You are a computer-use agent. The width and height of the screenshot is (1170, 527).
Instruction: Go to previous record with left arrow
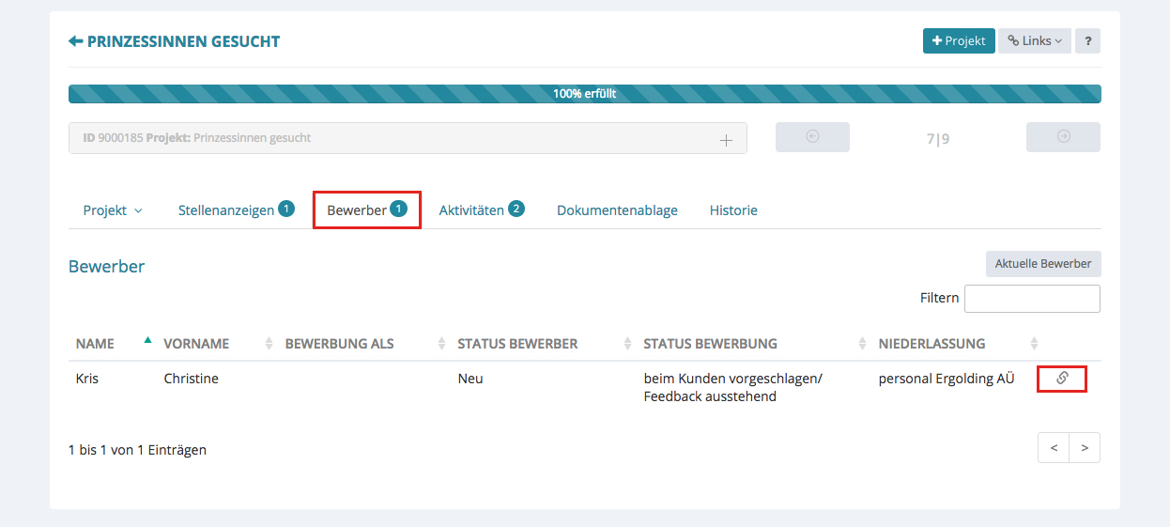point(812,137)
